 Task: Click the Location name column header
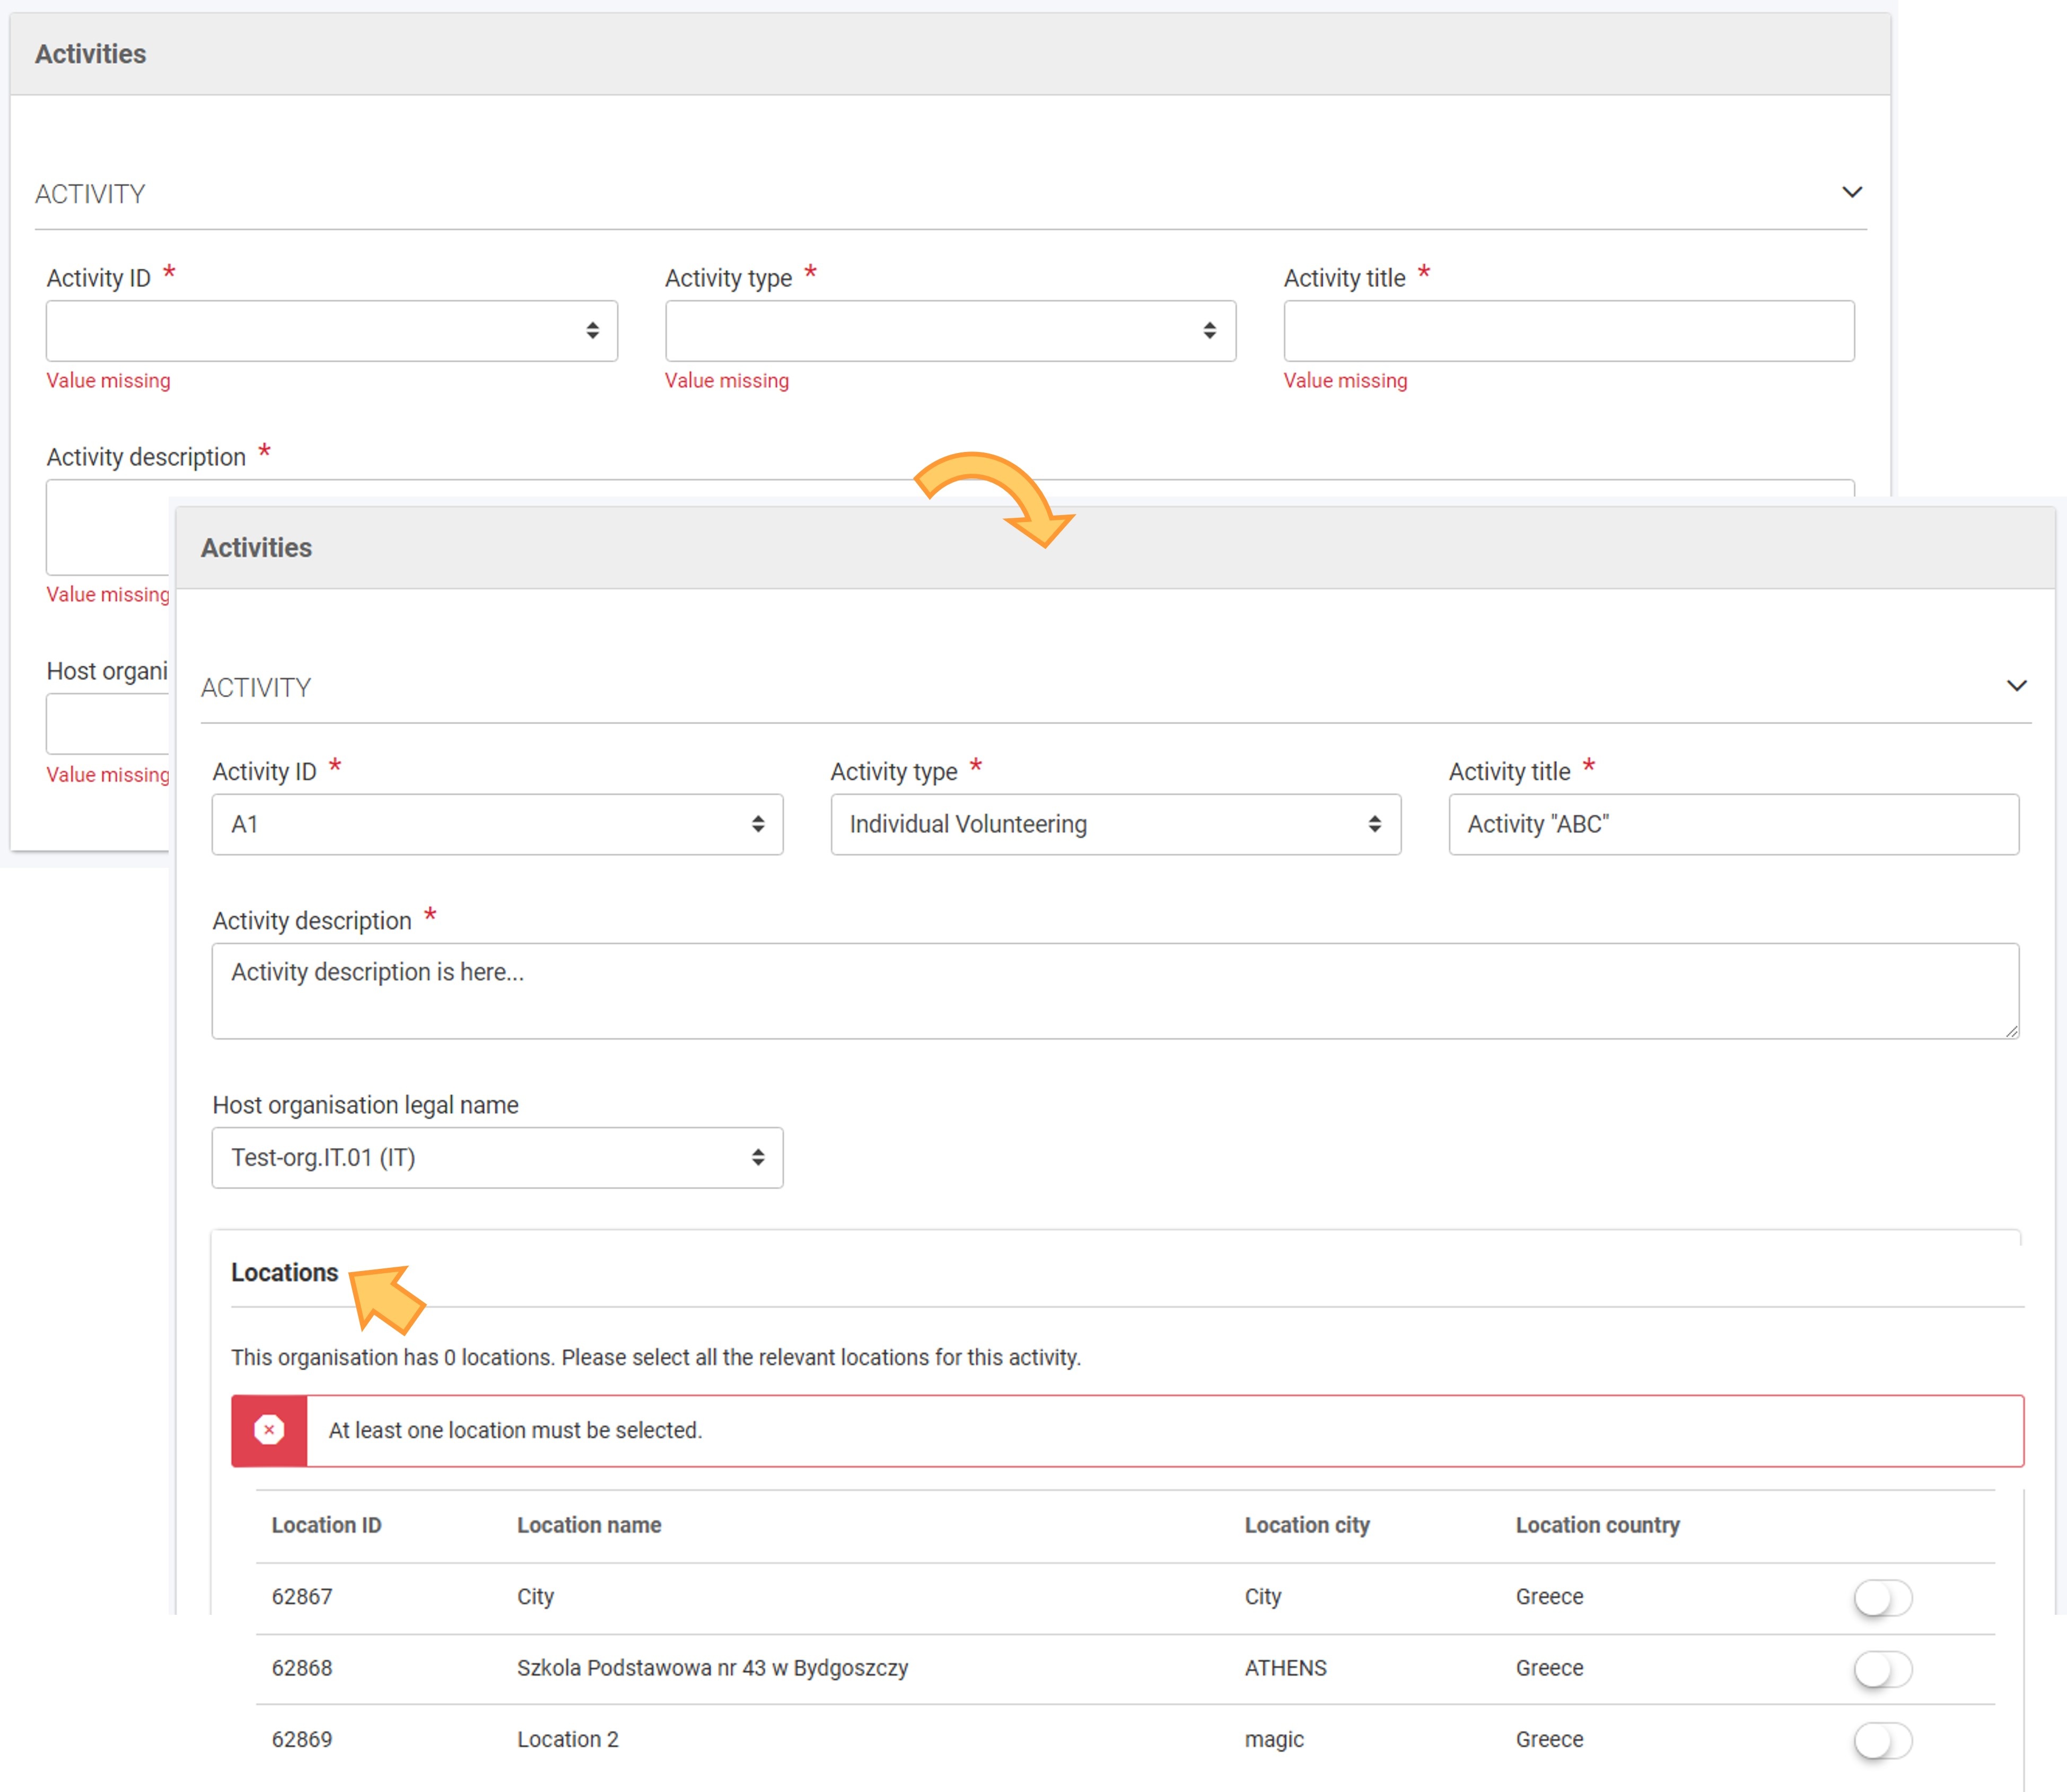pyautogui.click(x=589, y=1525)
